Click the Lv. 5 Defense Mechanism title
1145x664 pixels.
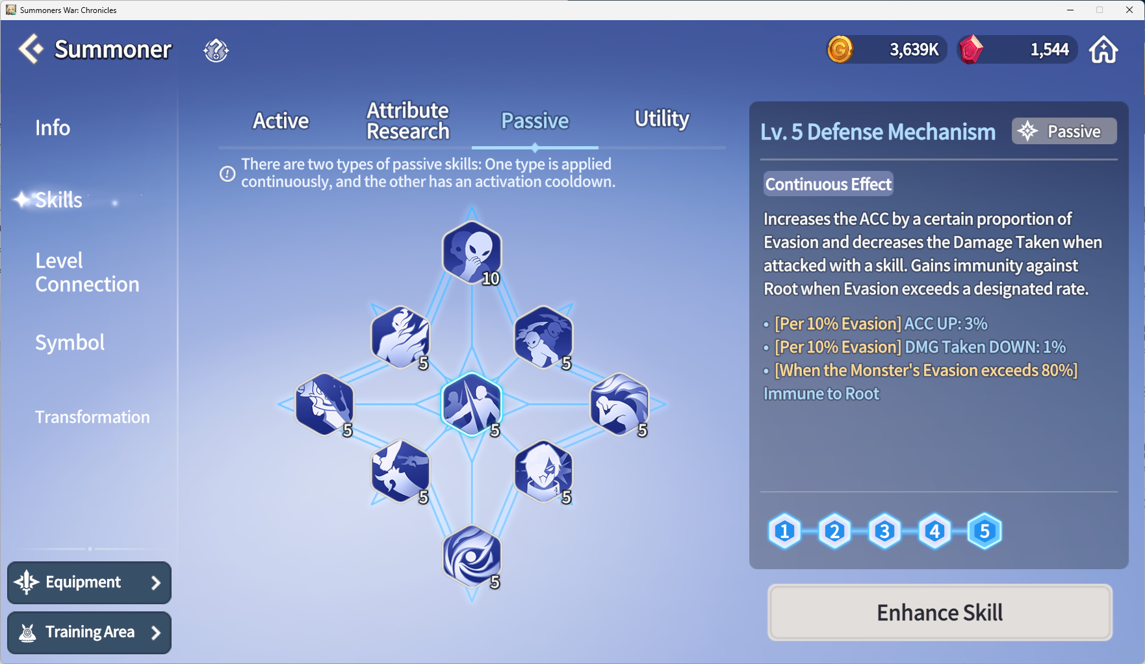[878, 132]
